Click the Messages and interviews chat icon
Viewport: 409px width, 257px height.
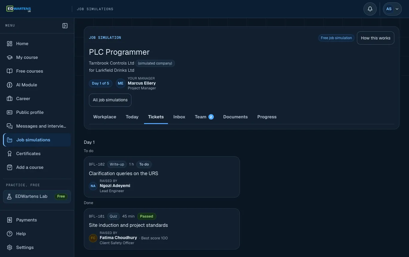coord(10,126)
